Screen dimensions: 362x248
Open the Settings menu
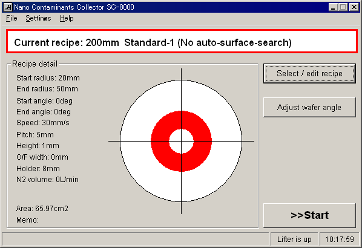38,18
